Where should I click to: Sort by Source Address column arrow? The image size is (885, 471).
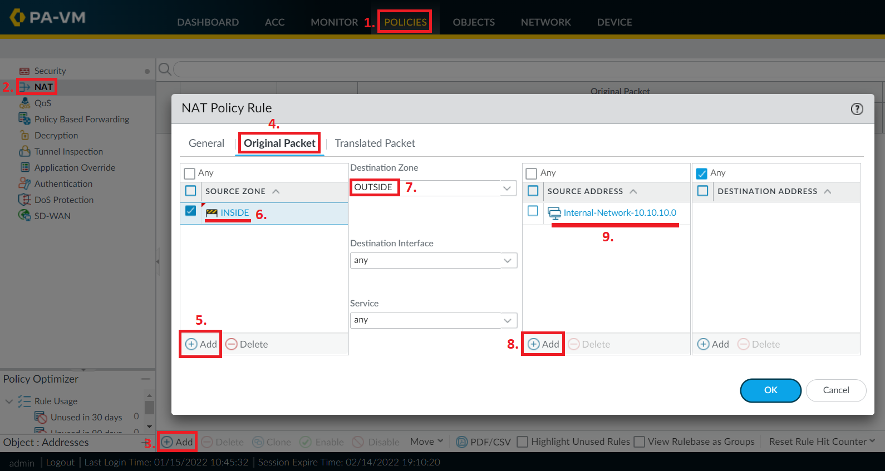click(x=633, y=191)
